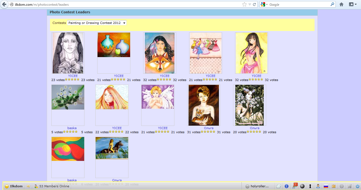The image size is (361, 190).
Task: Switch language with the Russian flag icon
Action: point(326,186)
